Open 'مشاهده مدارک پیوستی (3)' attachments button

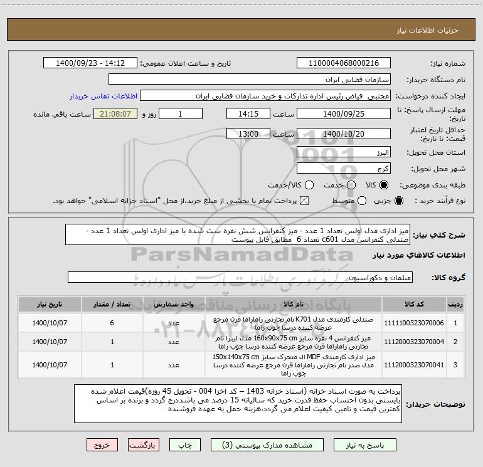click(x=267, y=445)
